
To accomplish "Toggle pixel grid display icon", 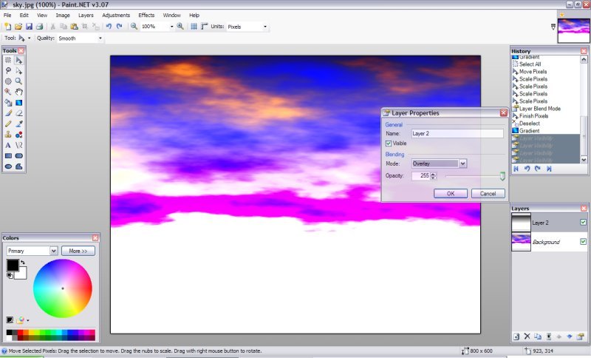I will pos(194,27).
